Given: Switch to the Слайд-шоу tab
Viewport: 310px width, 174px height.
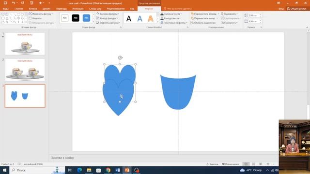Looking at the screenshot, I should click(x=95, y=9).
